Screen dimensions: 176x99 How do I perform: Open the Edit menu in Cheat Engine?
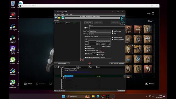[59, 14]
